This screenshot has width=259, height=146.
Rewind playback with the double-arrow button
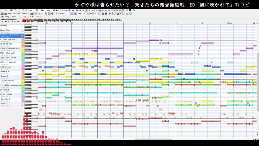click(80, 10)
